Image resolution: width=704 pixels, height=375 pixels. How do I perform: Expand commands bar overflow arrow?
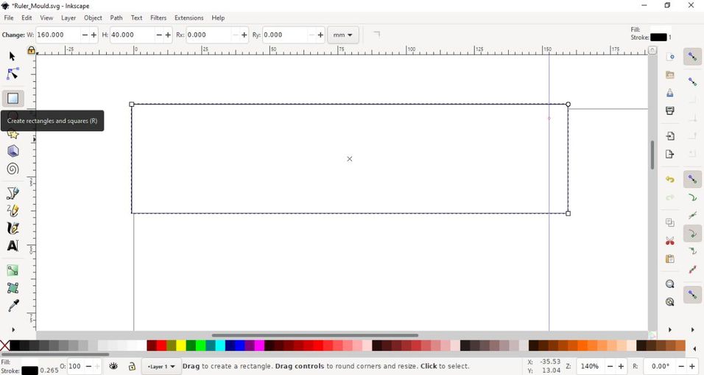pos(670,329)
